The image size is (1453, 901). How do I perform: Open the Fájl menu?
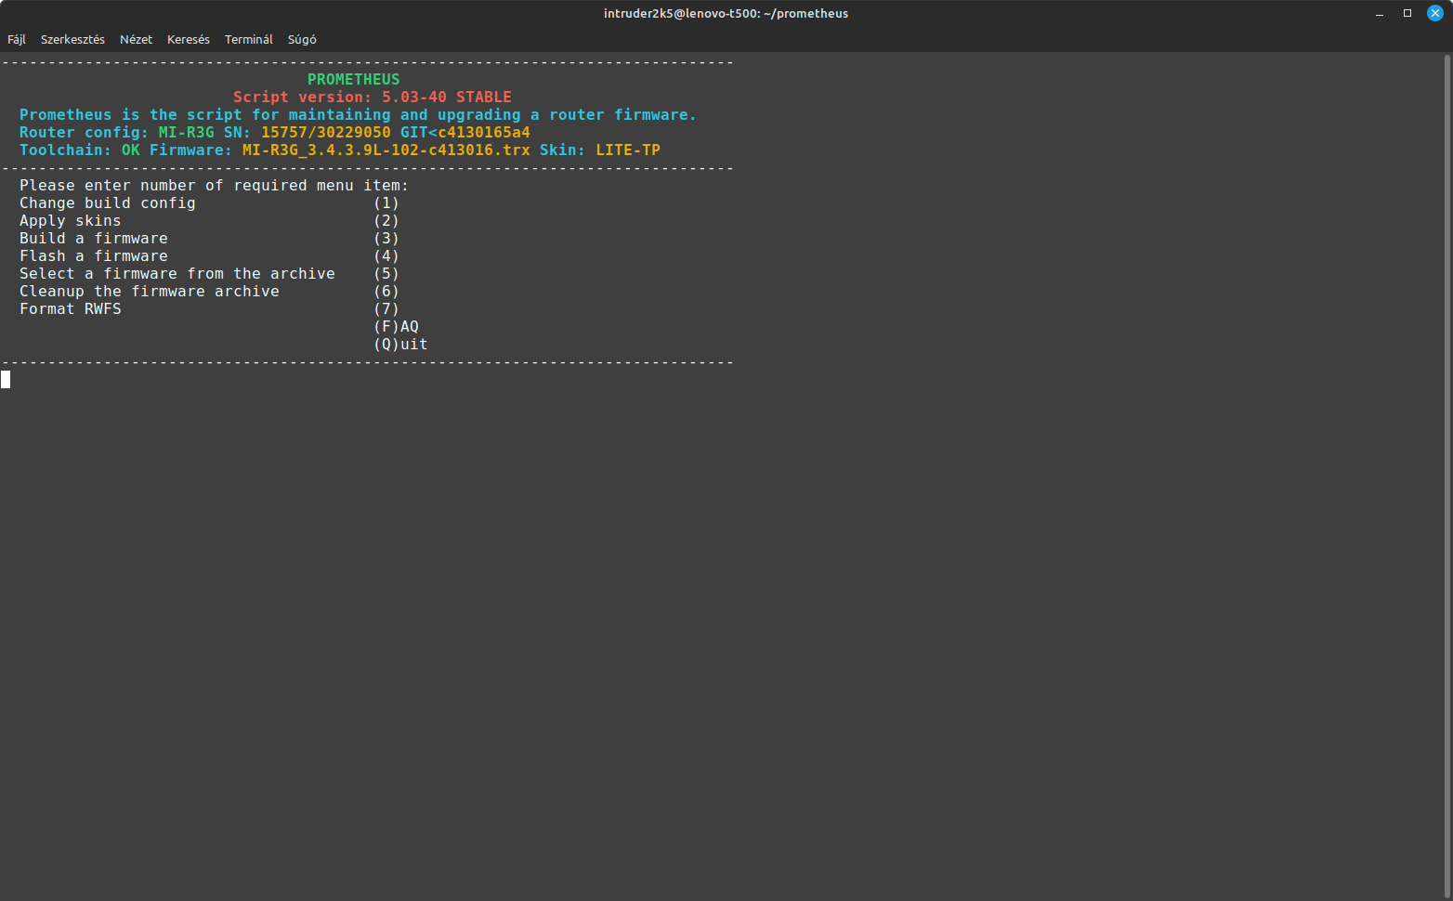pyautogui.click(x=17, y=40)
